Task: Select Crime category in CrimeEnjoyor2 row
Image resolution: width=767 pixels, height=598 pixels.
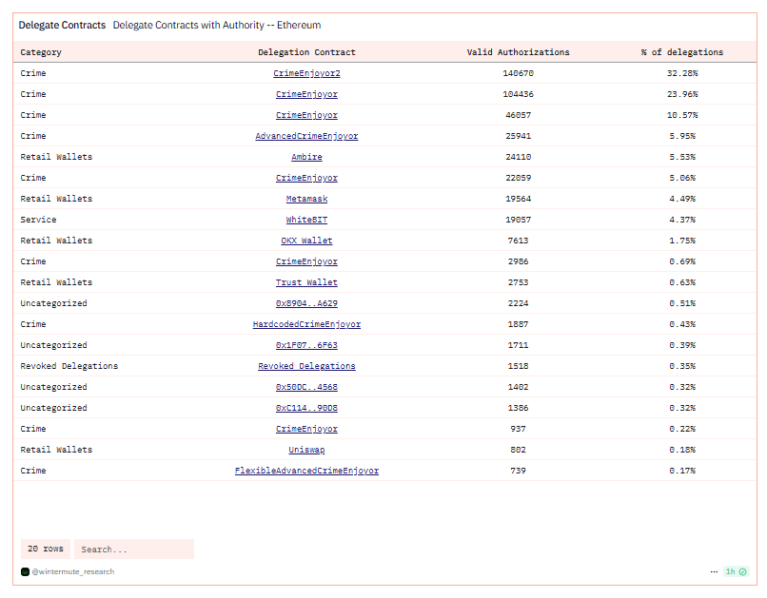Action: (33, 73)
